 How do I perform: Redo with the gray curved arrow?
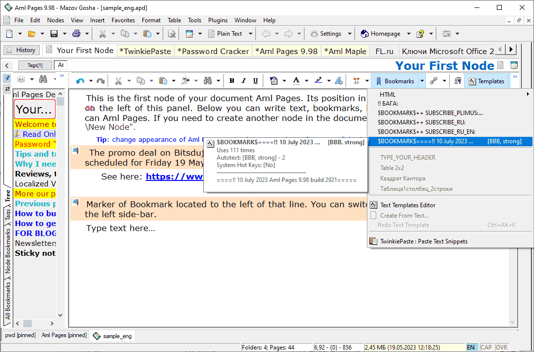click(x=101, y=81)
